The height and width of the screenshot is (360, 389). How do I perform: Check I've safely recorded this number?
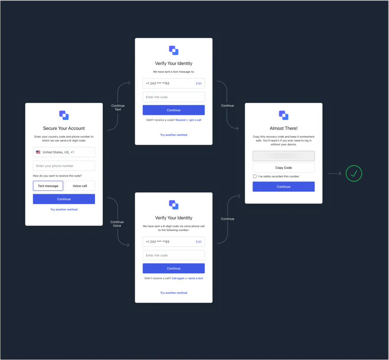255,177
